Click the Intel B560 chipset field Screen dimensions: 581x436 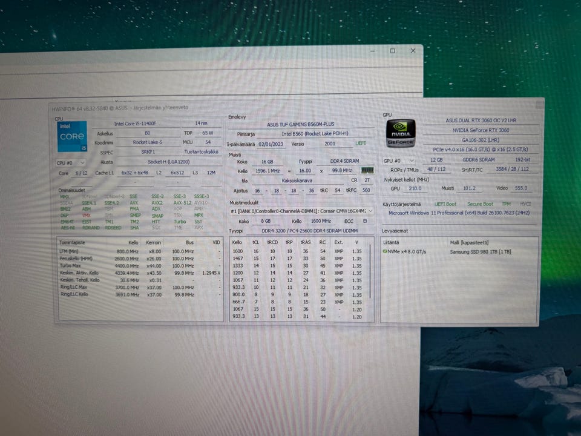point(315,133)
